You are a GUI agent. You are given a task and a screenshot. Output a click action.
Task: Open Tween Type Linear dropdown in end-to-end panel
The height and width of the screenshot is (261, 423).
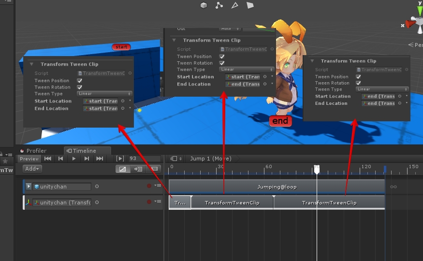(x=382, y=89)
